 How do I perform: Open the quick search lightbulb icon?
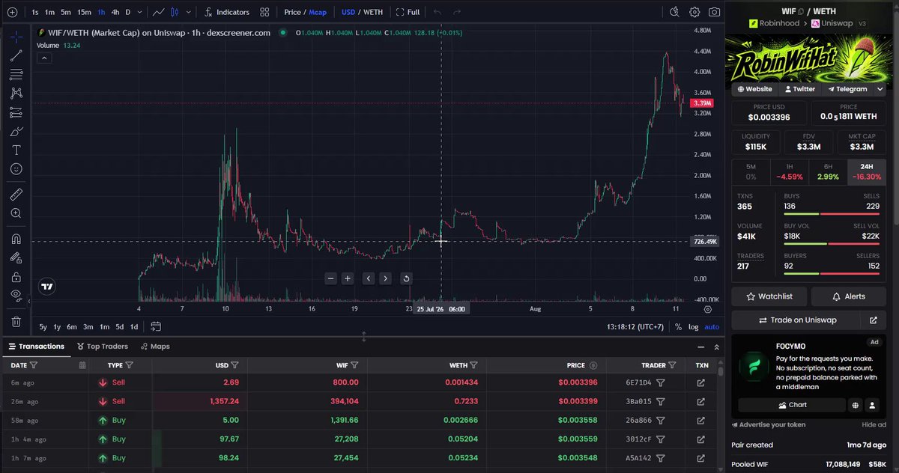tap(674, 12)
